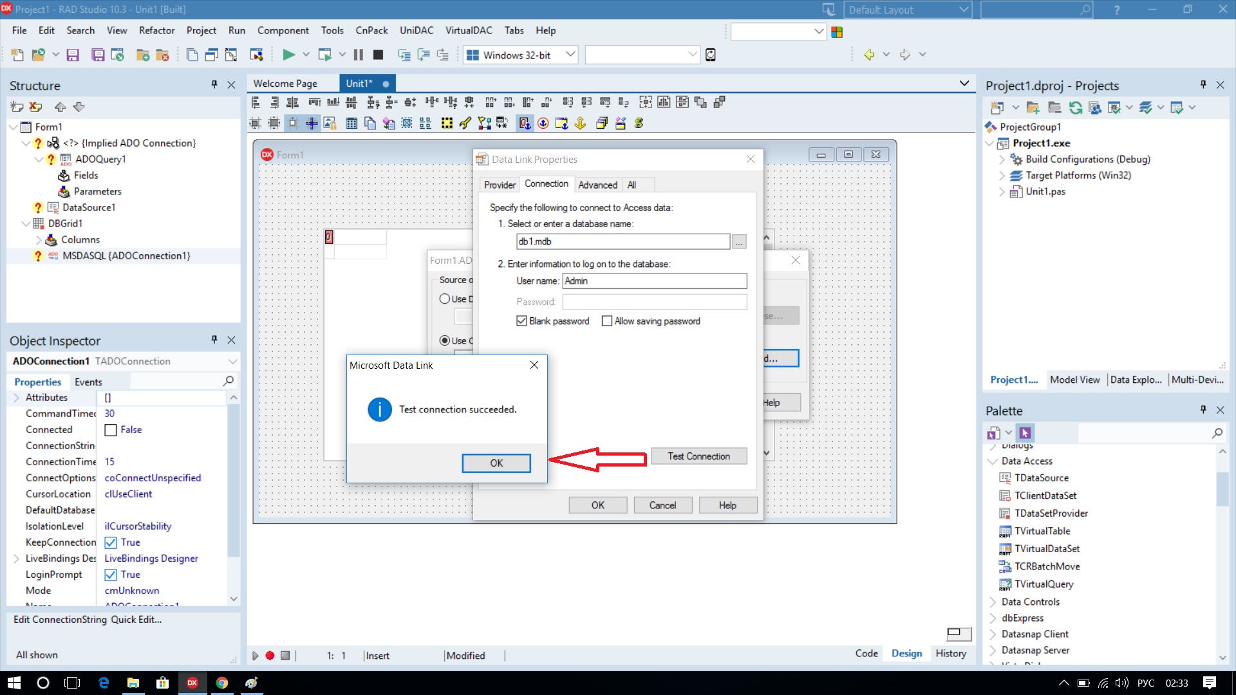Toggle the Connected property checkbox
The width and height of the screenshot is (1236, 695).
tap(111, 430)
